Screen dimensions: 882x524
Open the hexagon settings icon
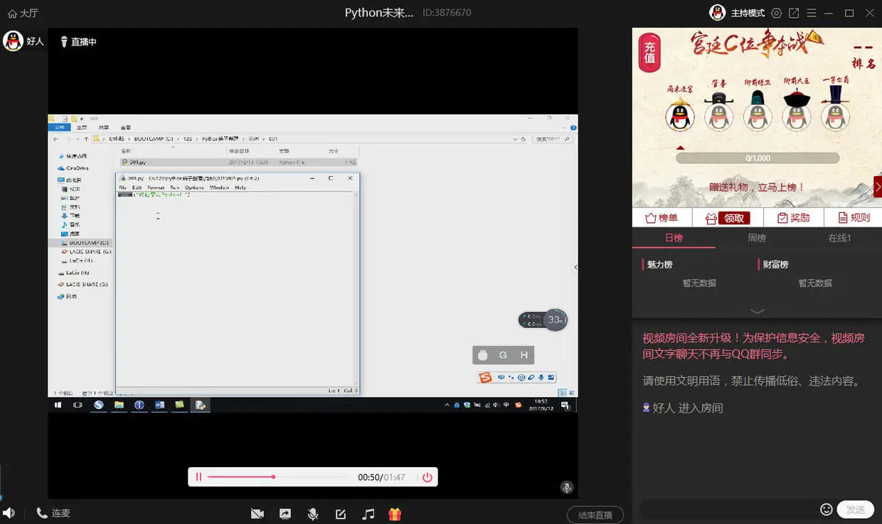point(776,13)
